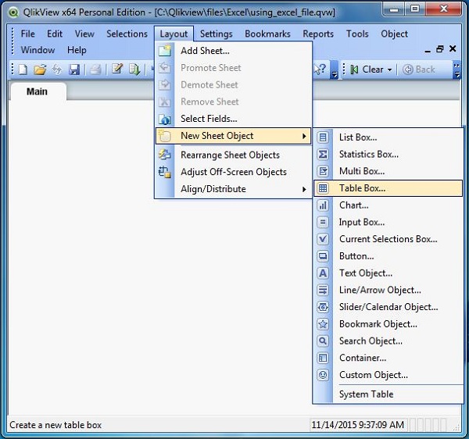Expand the Align/Distribute submenu arrow

(304, 189)
